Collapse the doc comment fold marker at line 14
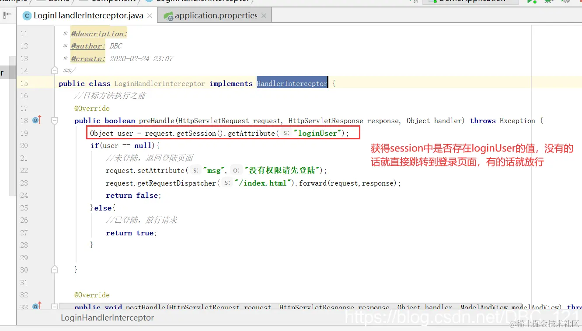The width and height of the screenshot is (582, 331). pyautogui.click(x=55, y=70)
